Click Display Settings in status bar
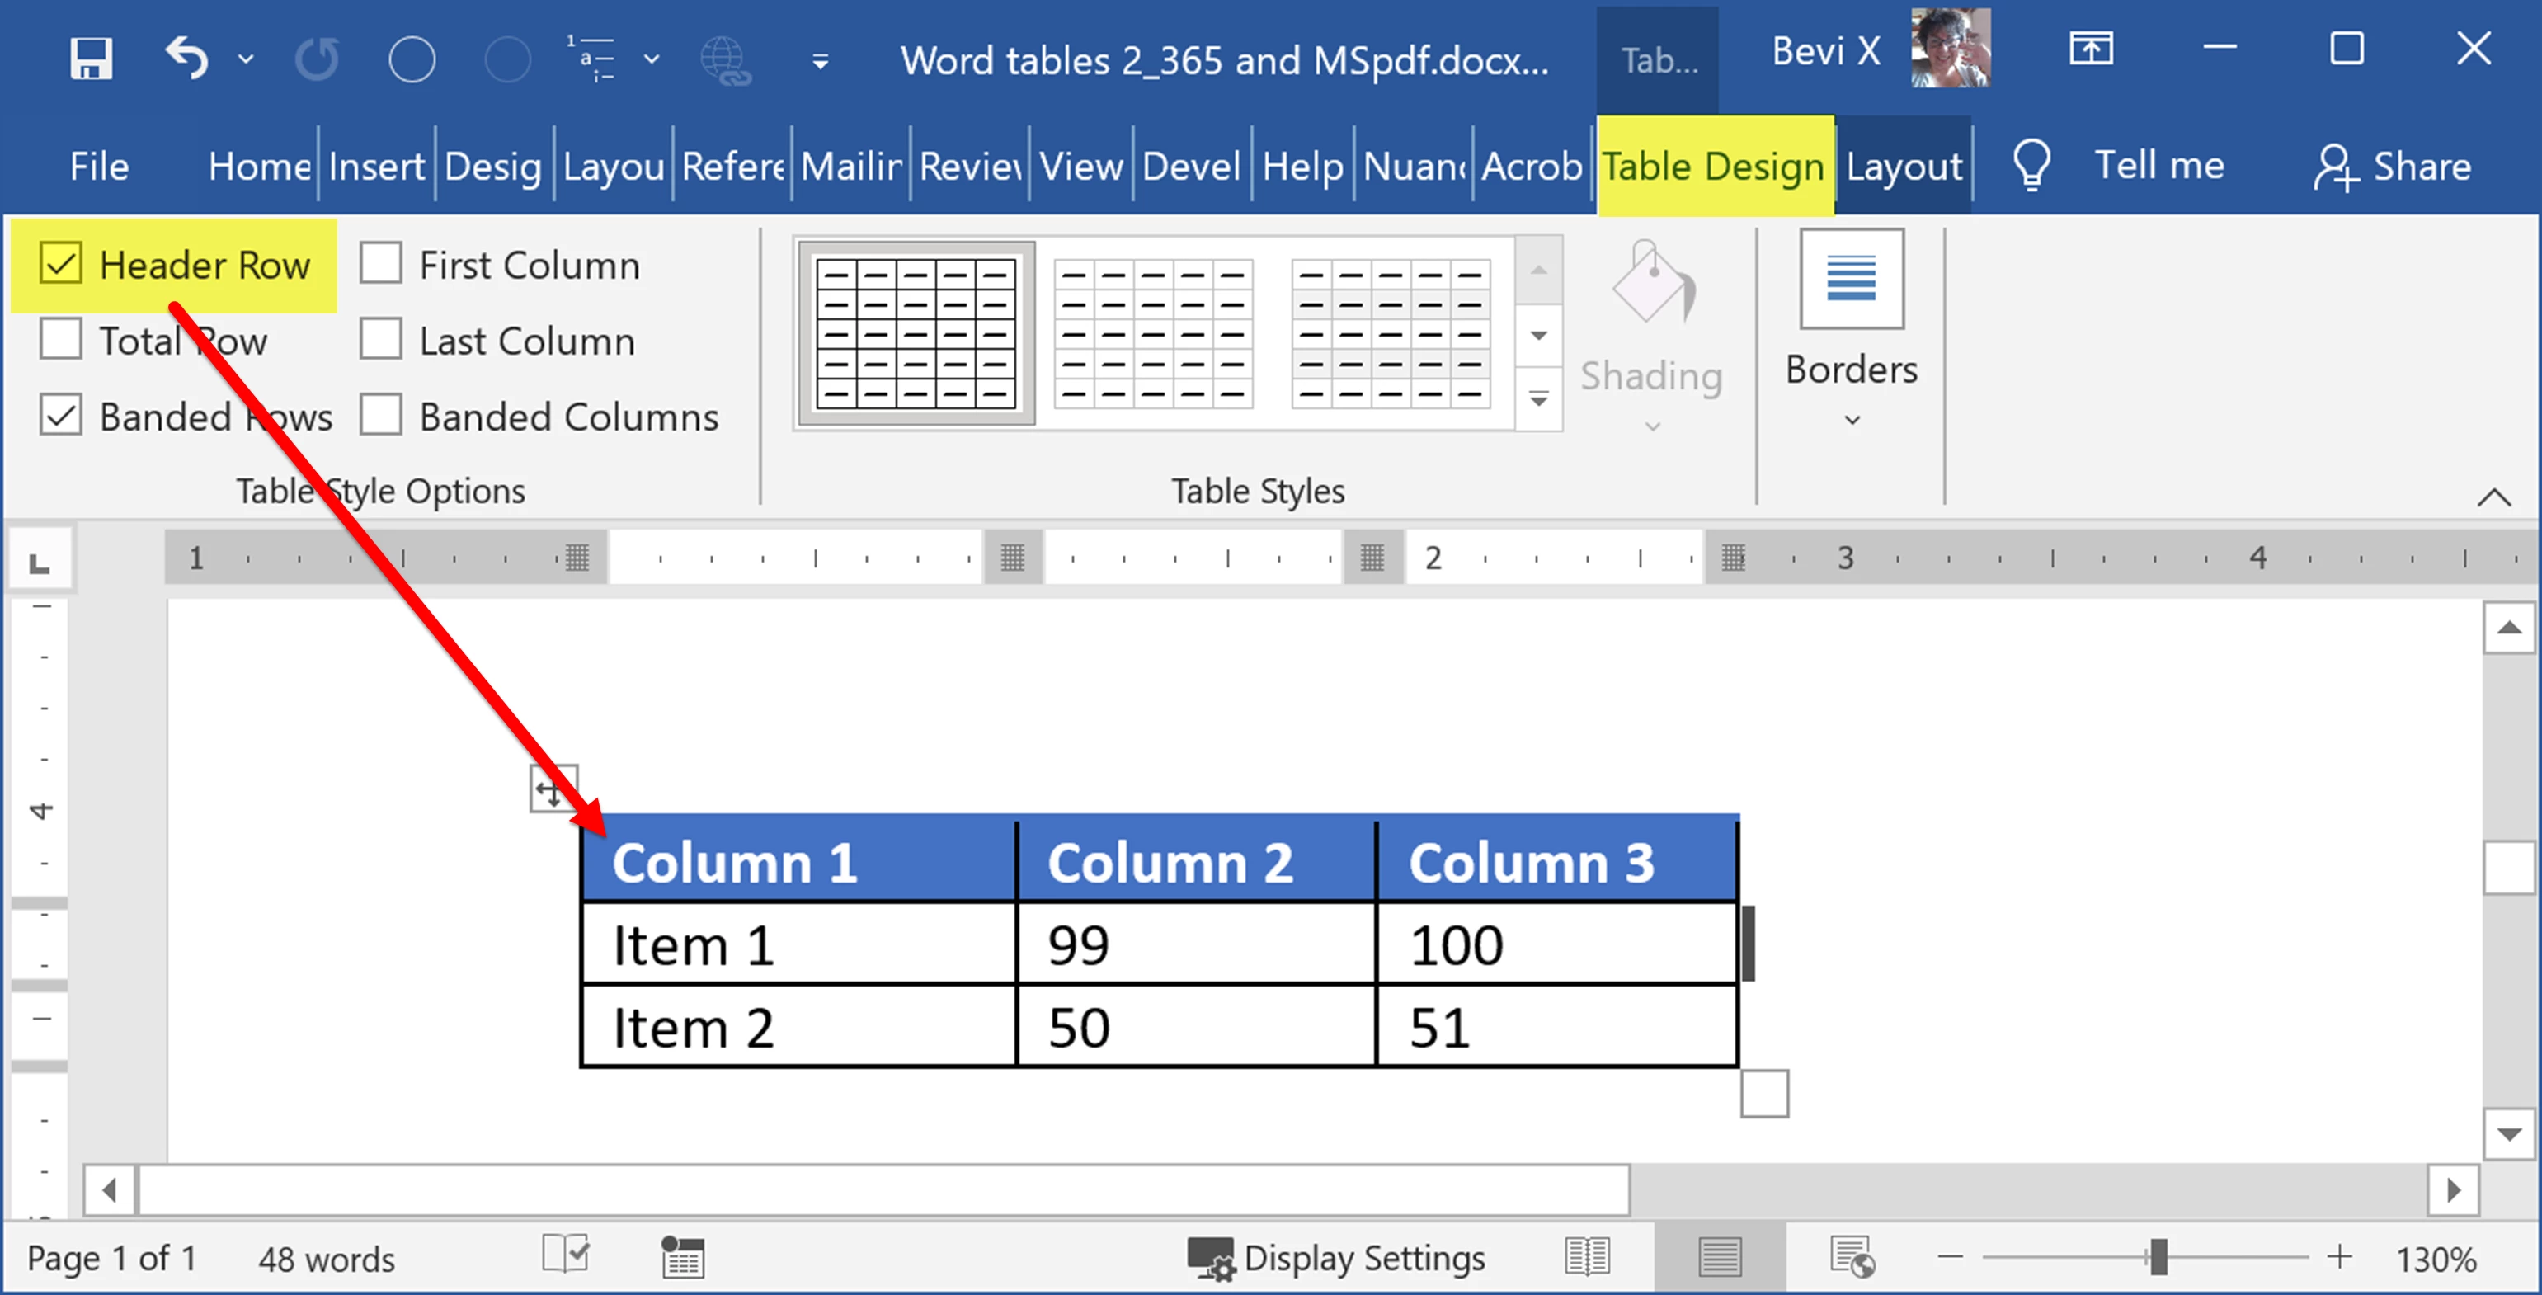Viewport: 2542px width, 1295px height. [1336, 1259]
